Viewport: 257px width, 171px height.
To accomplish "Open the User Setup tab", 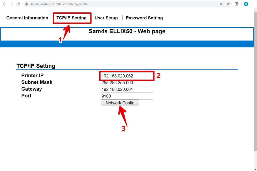I will point(106,18).
